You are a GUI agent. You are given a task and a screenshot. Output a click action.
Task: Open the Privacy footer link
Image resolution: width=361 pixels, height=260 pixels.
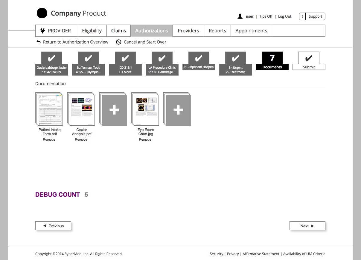(x=233, y=254)
